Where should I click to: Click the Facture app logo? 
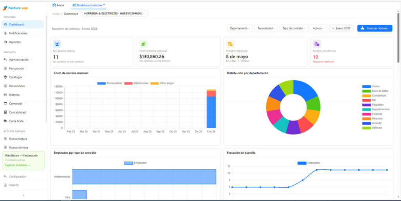tap(15, 8)
